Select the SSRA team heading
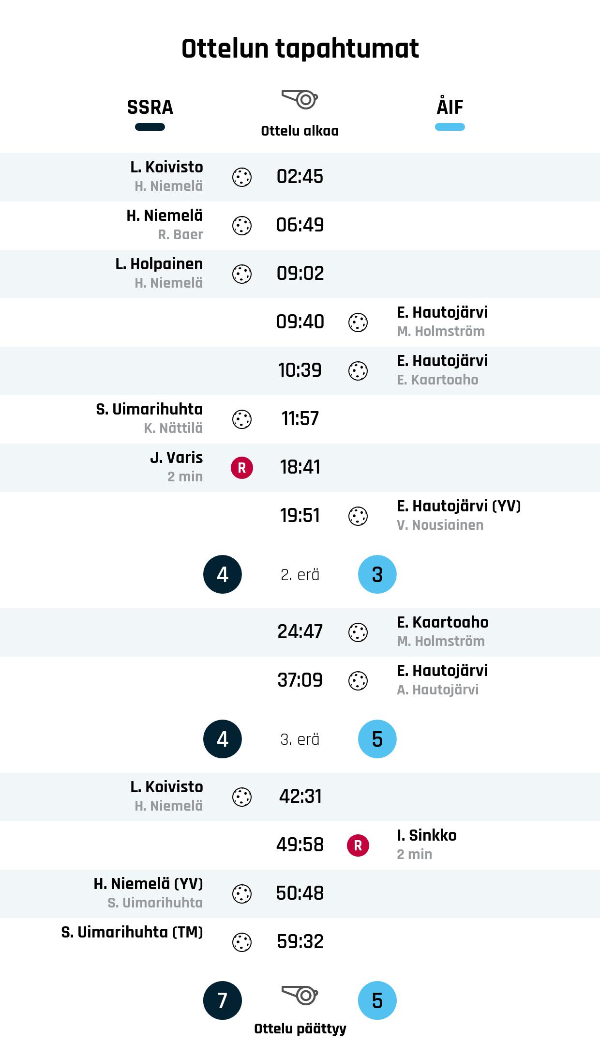 (x=150, y=107)
